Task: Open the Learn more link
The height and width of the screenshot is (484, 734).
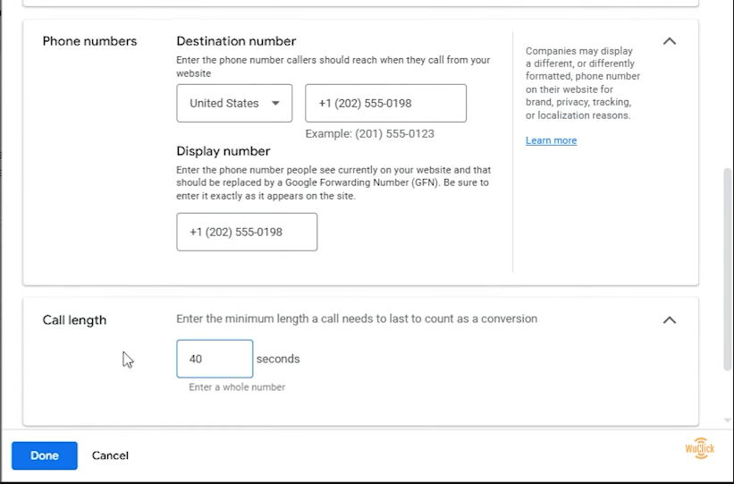Action: pyautogui.click(x=551, y=140)
